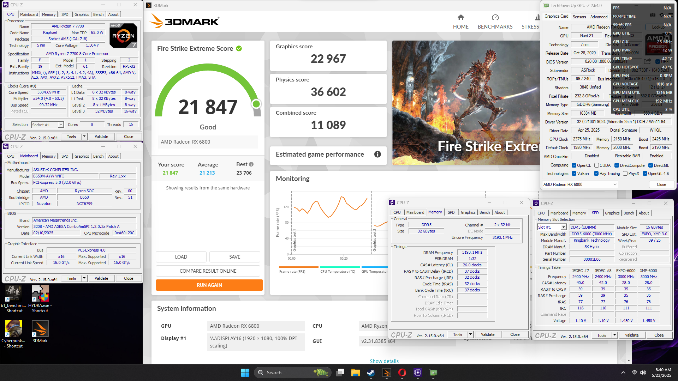The width and height of the screenshot is (678, 381).
Task: Open About tab in CPU-Z SPD window
Action: click(x=644, y=213)
